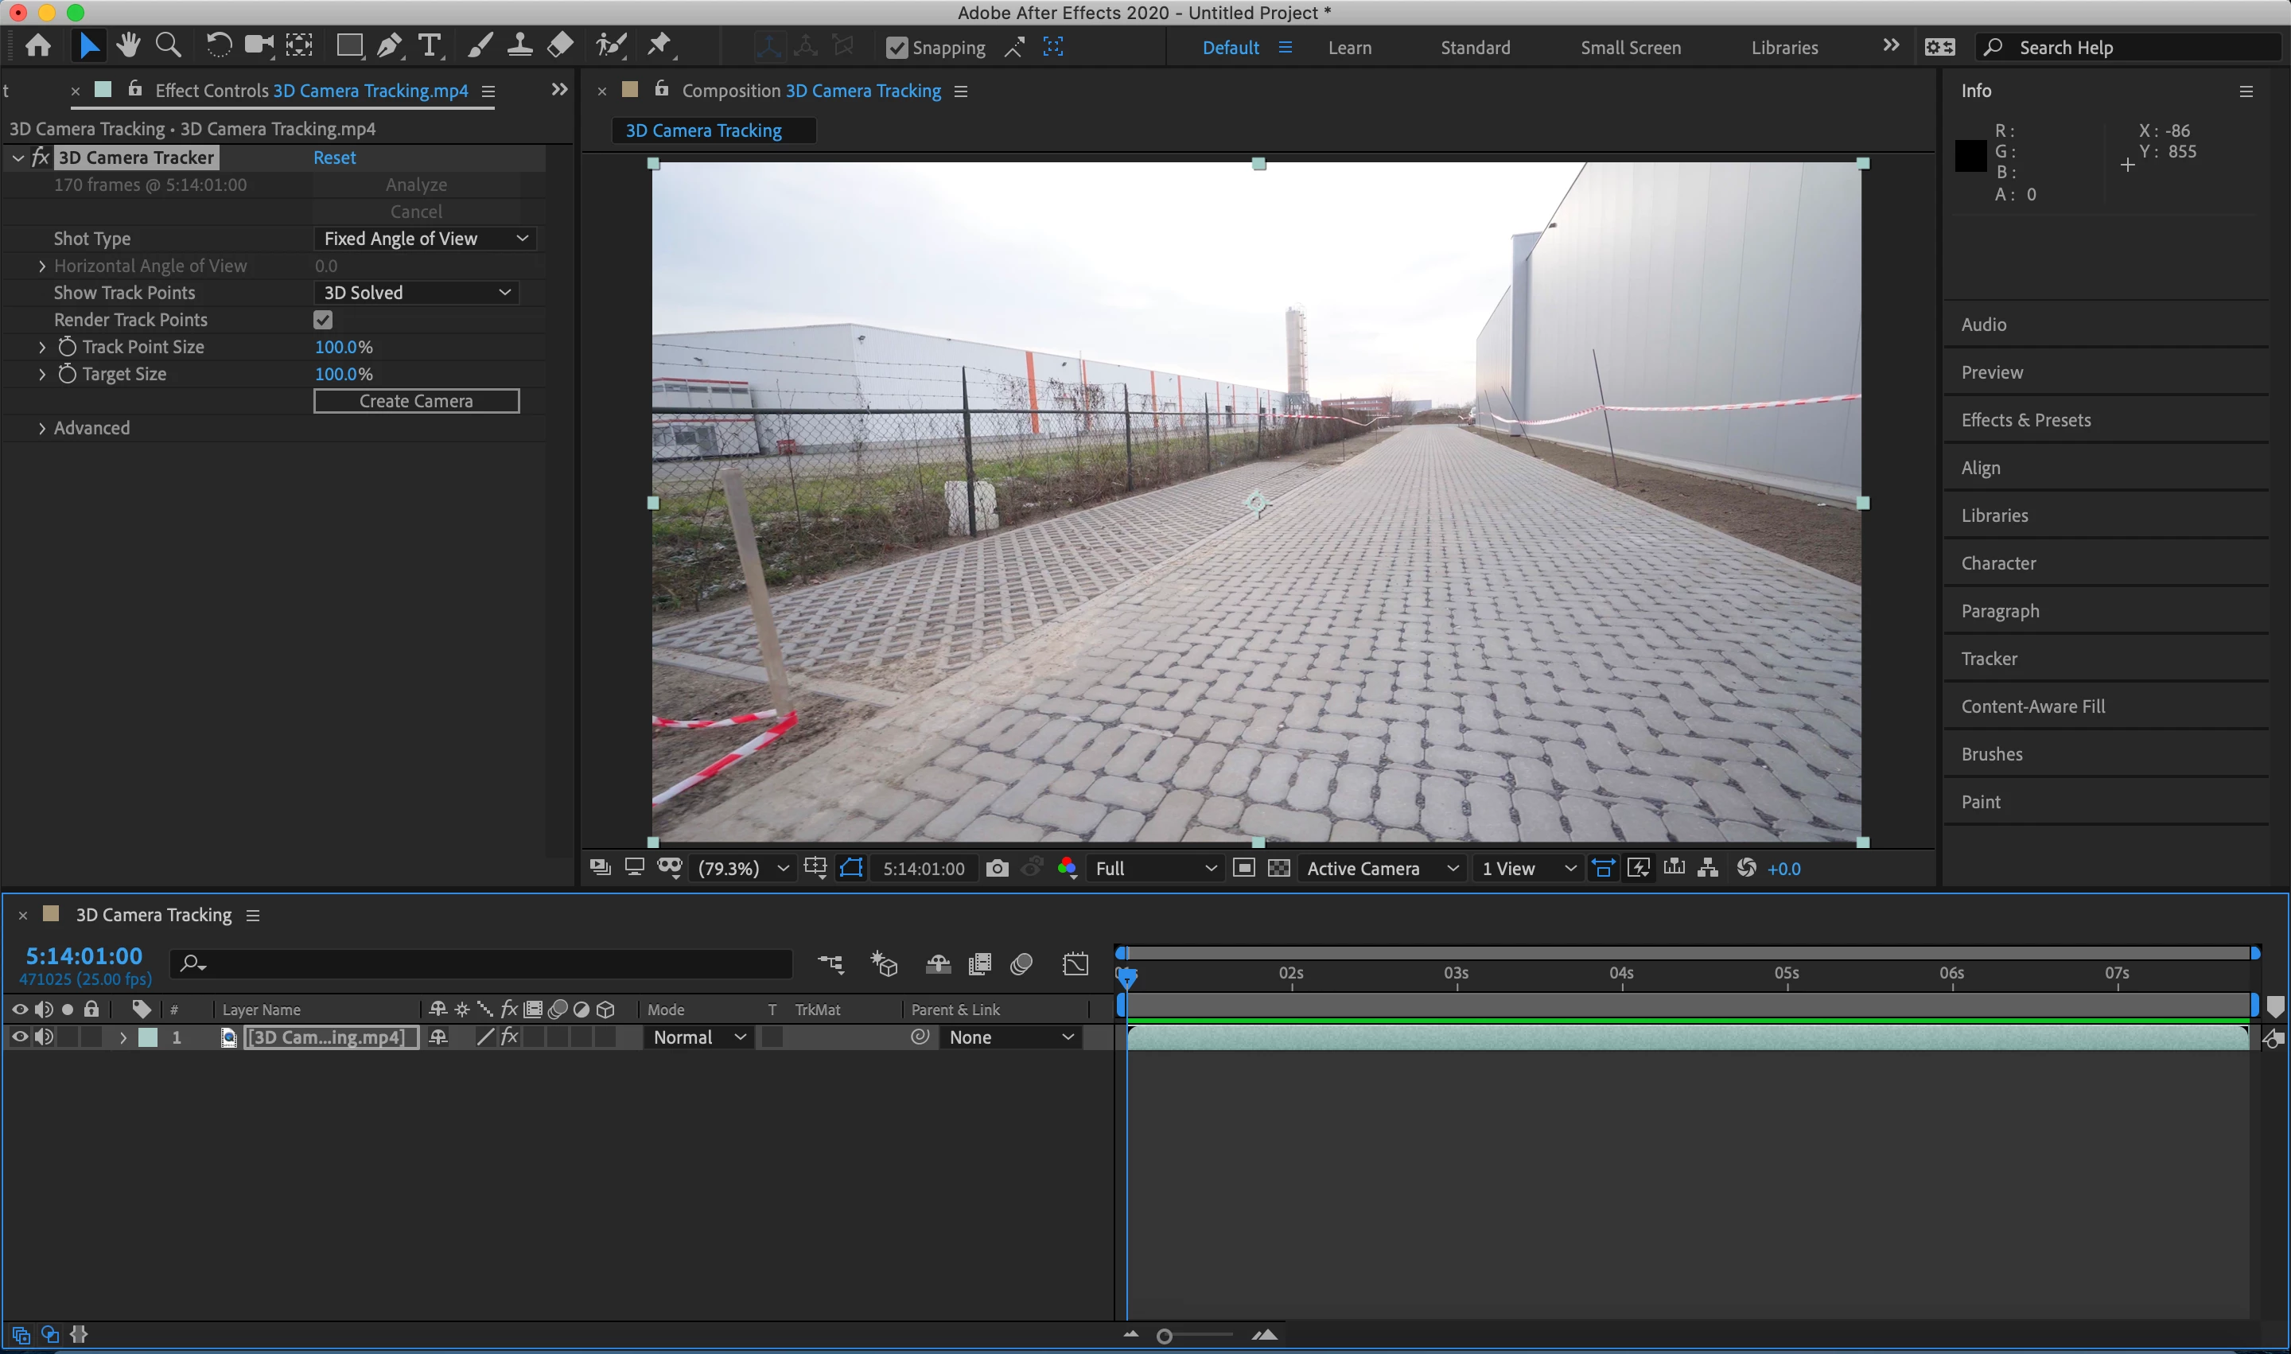This screenshot has width=2291, height=1354.
Task: Select the Rotation tool
Action: [218, 45]
